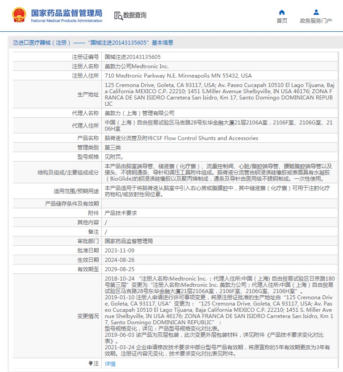
Task: Click the expiry date 2029-08-25
Action: 119,269
